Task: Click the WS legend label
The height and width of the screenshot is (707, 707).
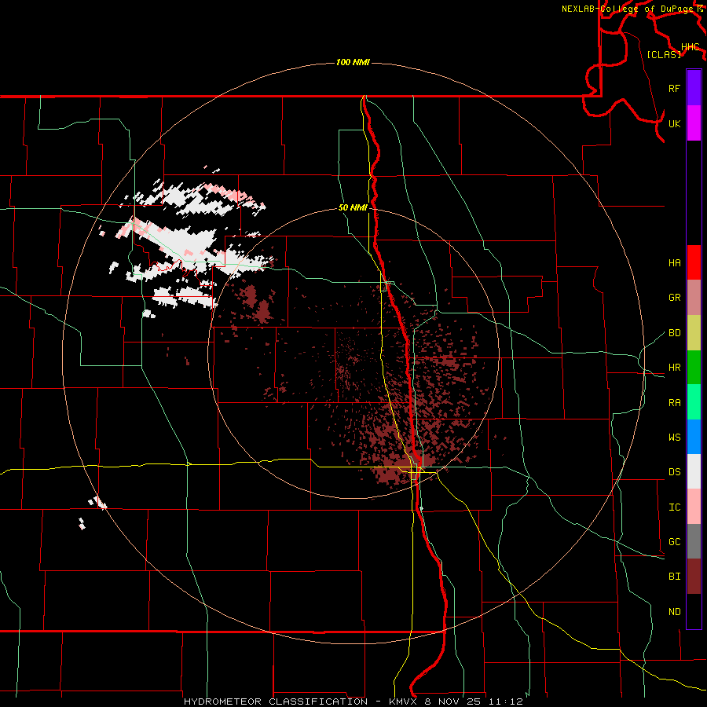Action: 674,438
